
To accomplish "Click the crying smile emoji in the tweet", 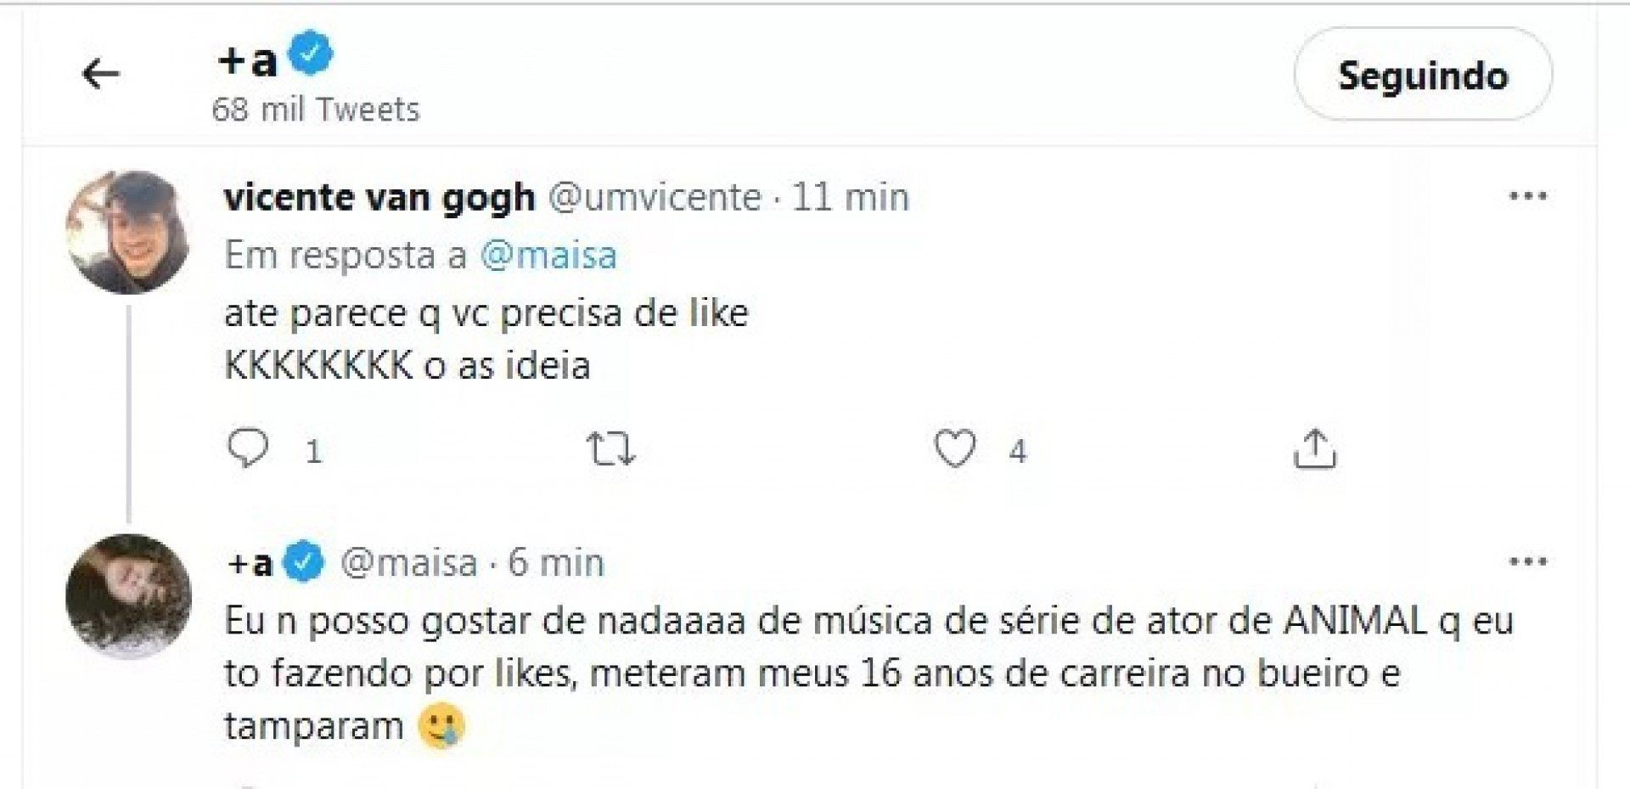I will pos(441,726).
